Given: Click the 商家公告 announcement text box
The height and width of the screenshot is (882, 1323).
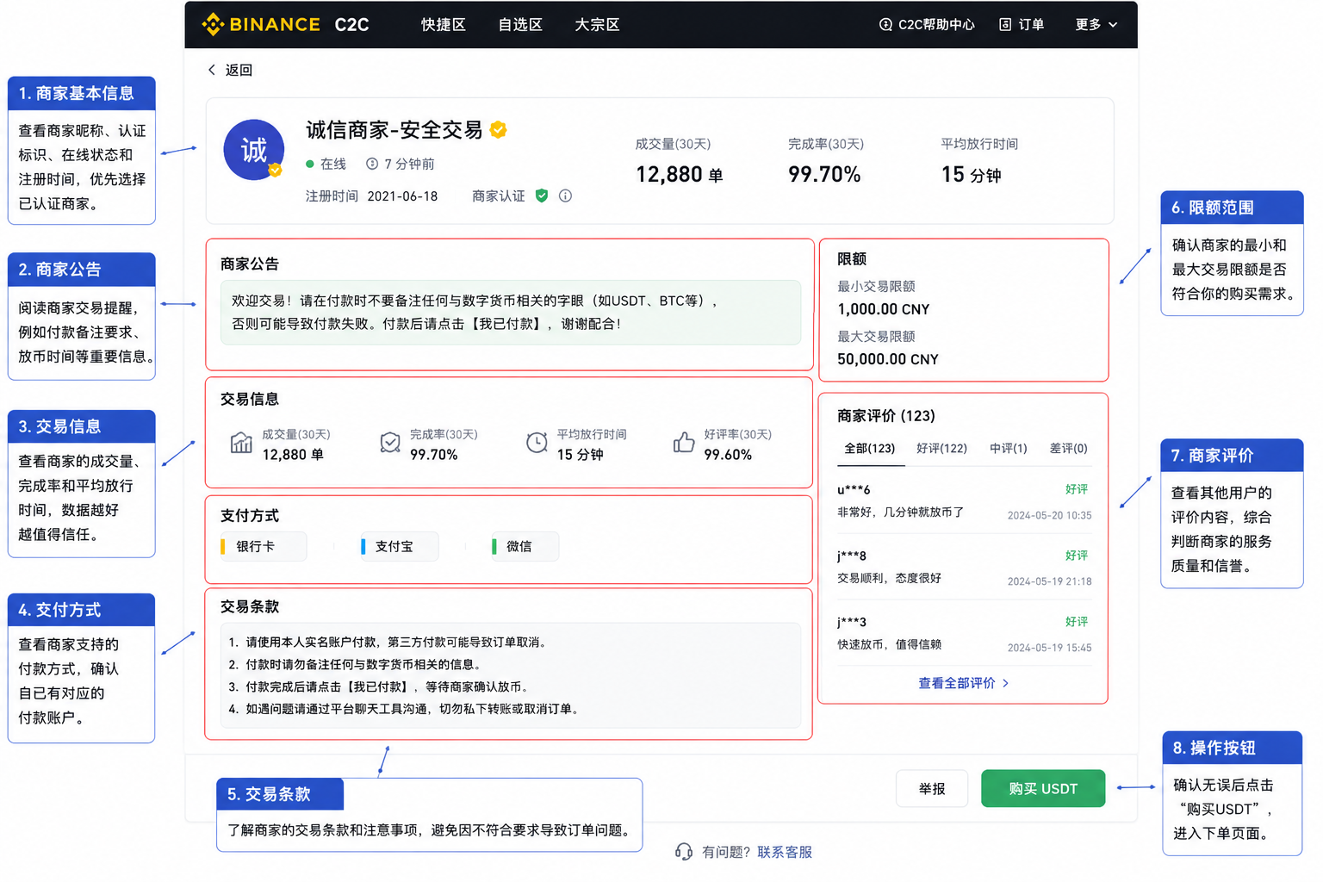Looking at the screenshot, I should tap(511, 312).
